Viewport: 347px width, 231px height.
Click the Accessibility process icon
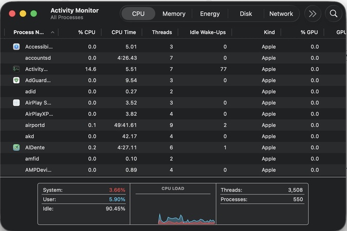coord(16,47)
